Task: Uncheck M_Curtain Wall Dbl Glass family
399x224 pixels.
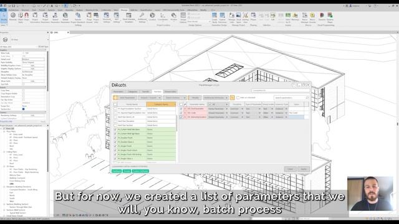Action: (x=115, y=129)
